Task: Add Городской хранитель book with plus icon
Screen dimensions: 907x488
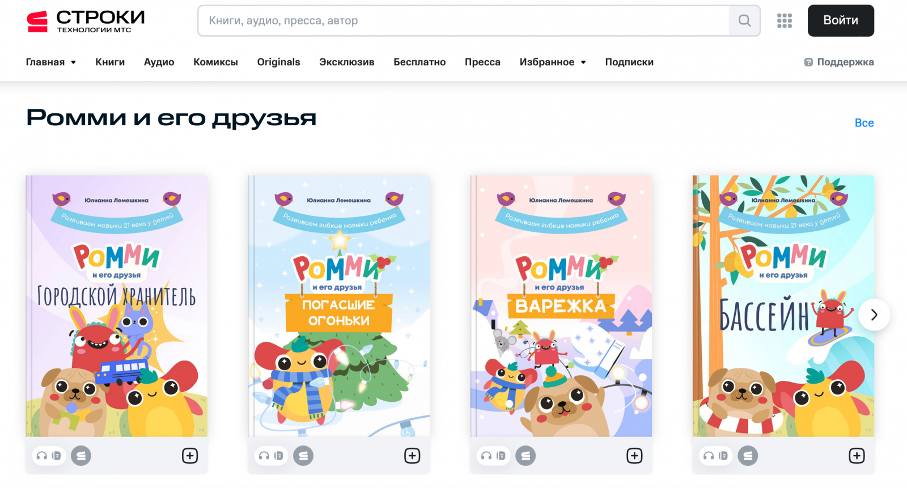Action: click(x=190, y=456)
